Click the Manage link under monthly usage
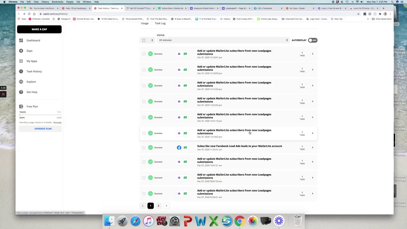The width and height of the screenshot is (407, 229). (57, 122)
